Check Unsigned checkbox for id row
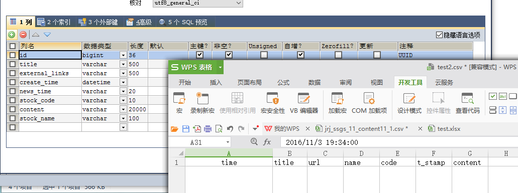This screenshot has width=518, height=193. [264, 55]
